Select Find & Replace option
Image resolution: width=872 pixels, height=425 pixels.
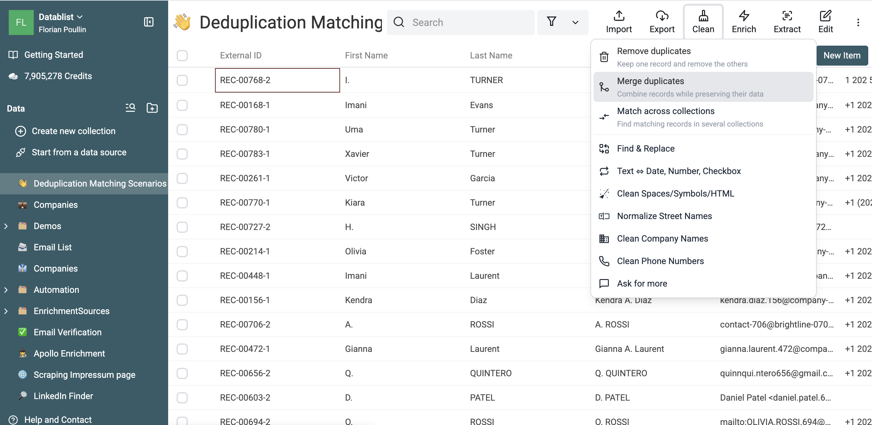coord(703,148)
